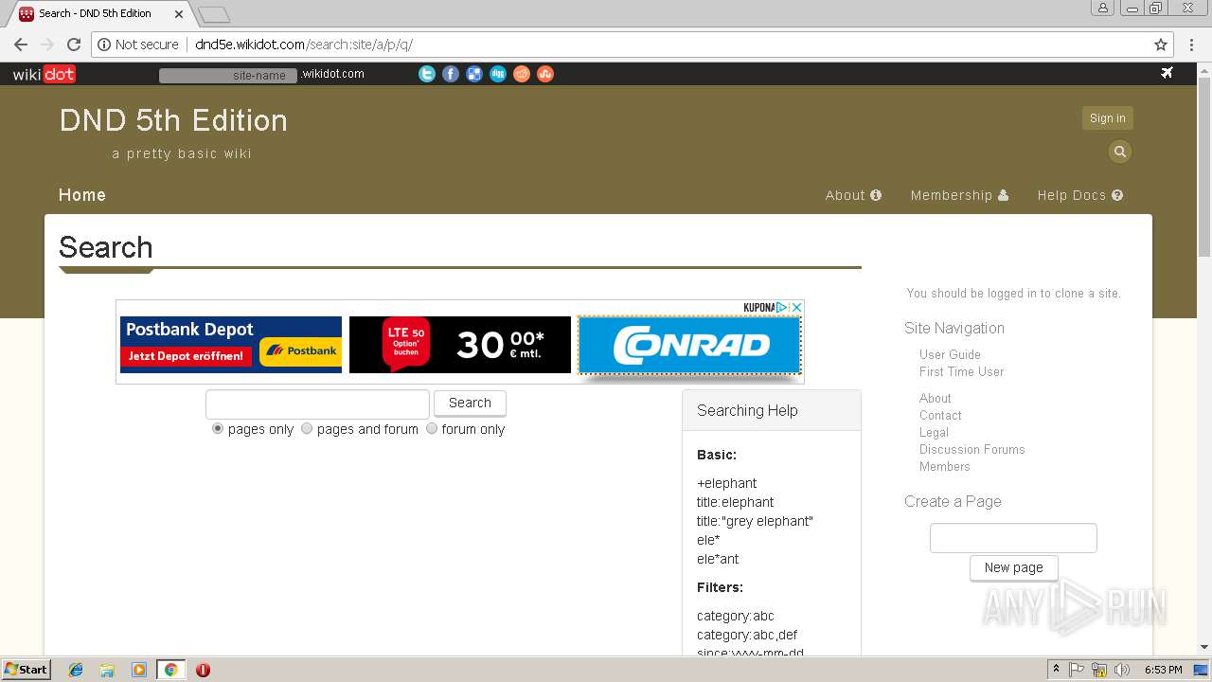Click the Digg share icon
This screenshot has width=1212, height=682.
click(498, 74)
